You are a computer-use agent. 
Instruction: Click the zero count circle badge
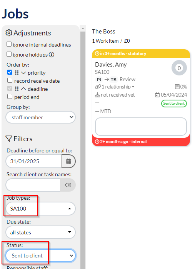pyautogui.click(x=179, y=68)
